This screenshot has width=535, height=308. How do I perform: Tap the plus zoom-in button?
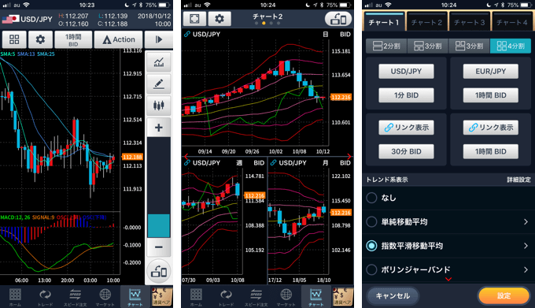click(x=159, y=128)
